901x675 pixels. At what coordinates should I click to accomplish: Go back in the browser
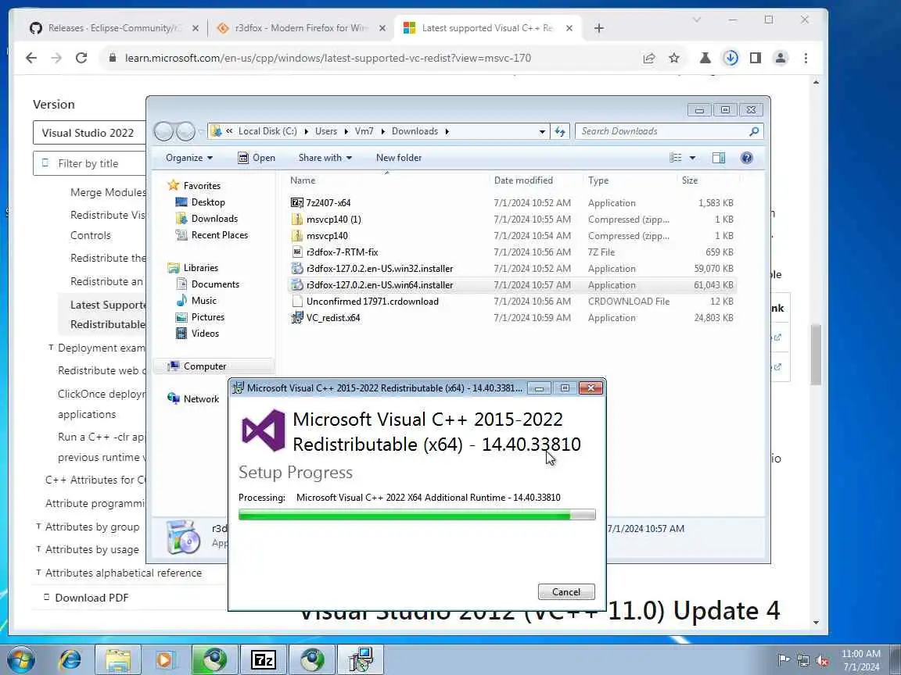[31, 58]
